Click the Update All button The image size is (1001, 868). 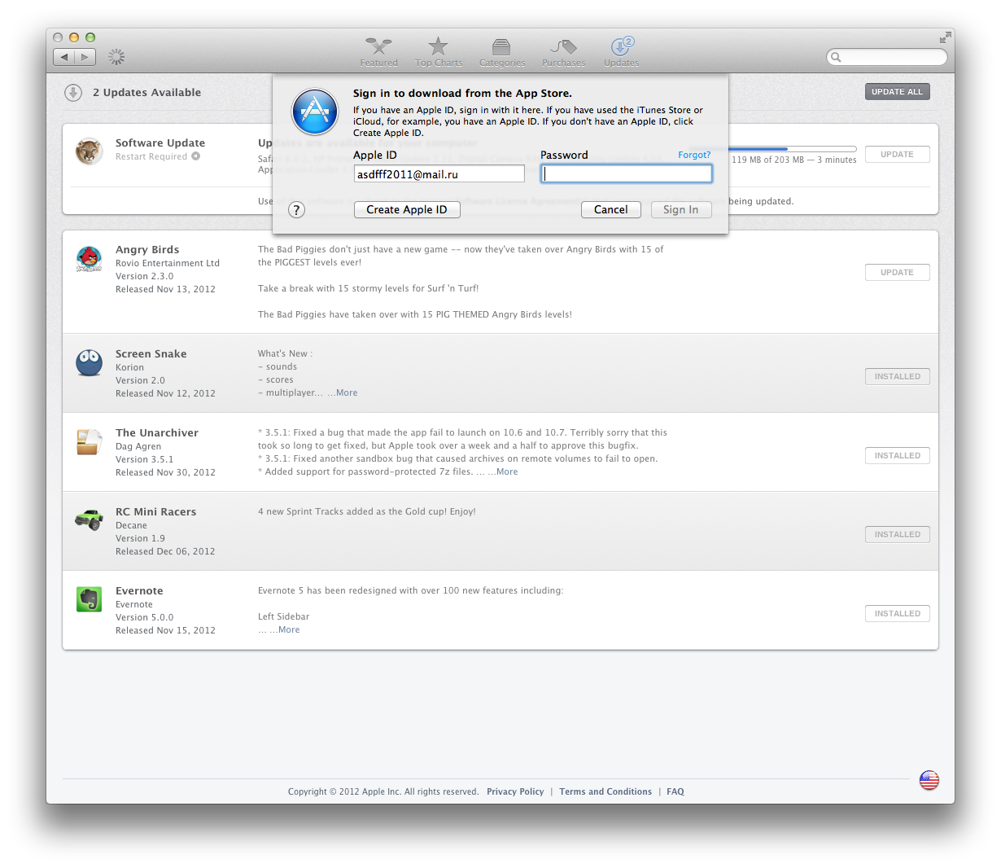[898, 92]
